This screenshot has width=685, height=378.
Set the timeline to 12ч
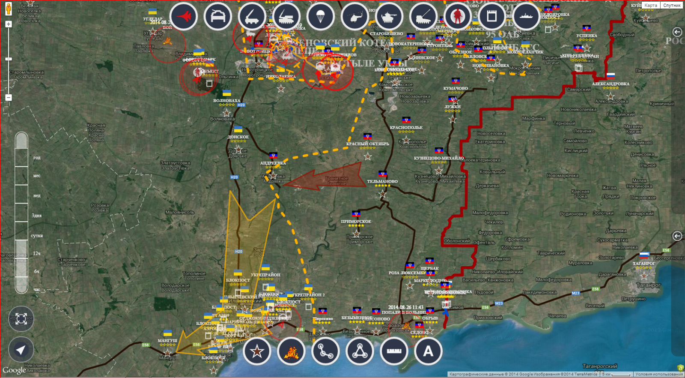pos(37,253)
